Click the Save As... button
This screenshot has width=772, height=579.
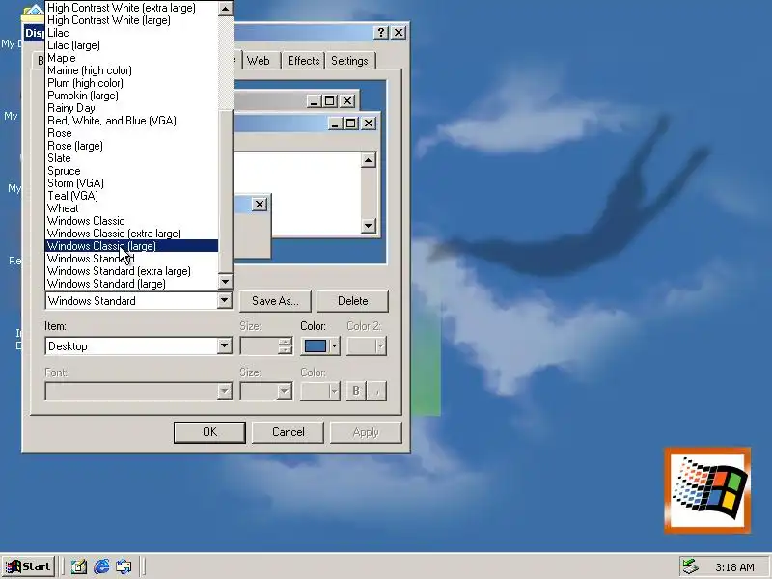(275, 301)
